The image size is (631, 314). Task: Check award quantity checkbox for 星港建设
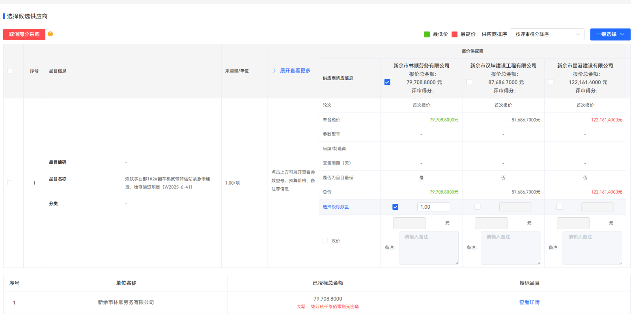pyautogui.click(x=559, y=207)
